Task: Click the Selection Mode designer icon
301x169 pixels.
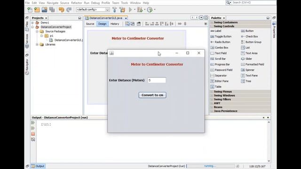Action: tap(127, 24)
